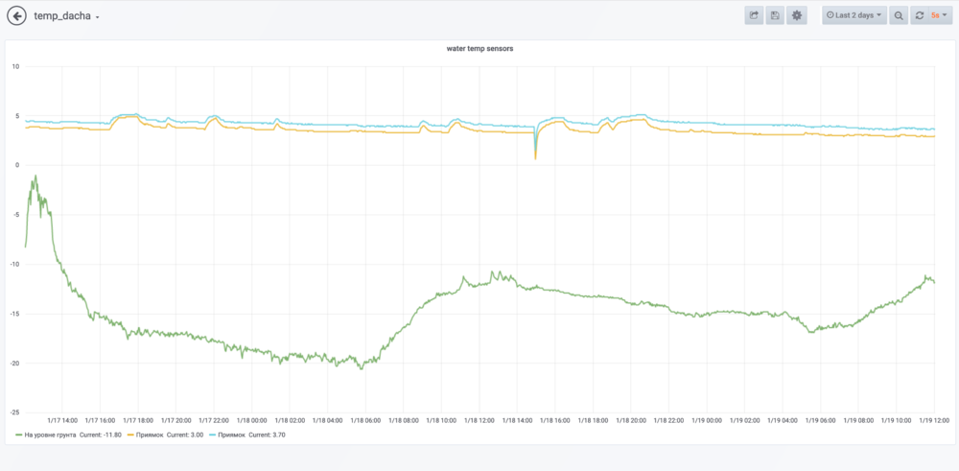This screenshot has height=471, width=959.
Task: Click the zoom out magnifier icon
Action: [899, 15]
